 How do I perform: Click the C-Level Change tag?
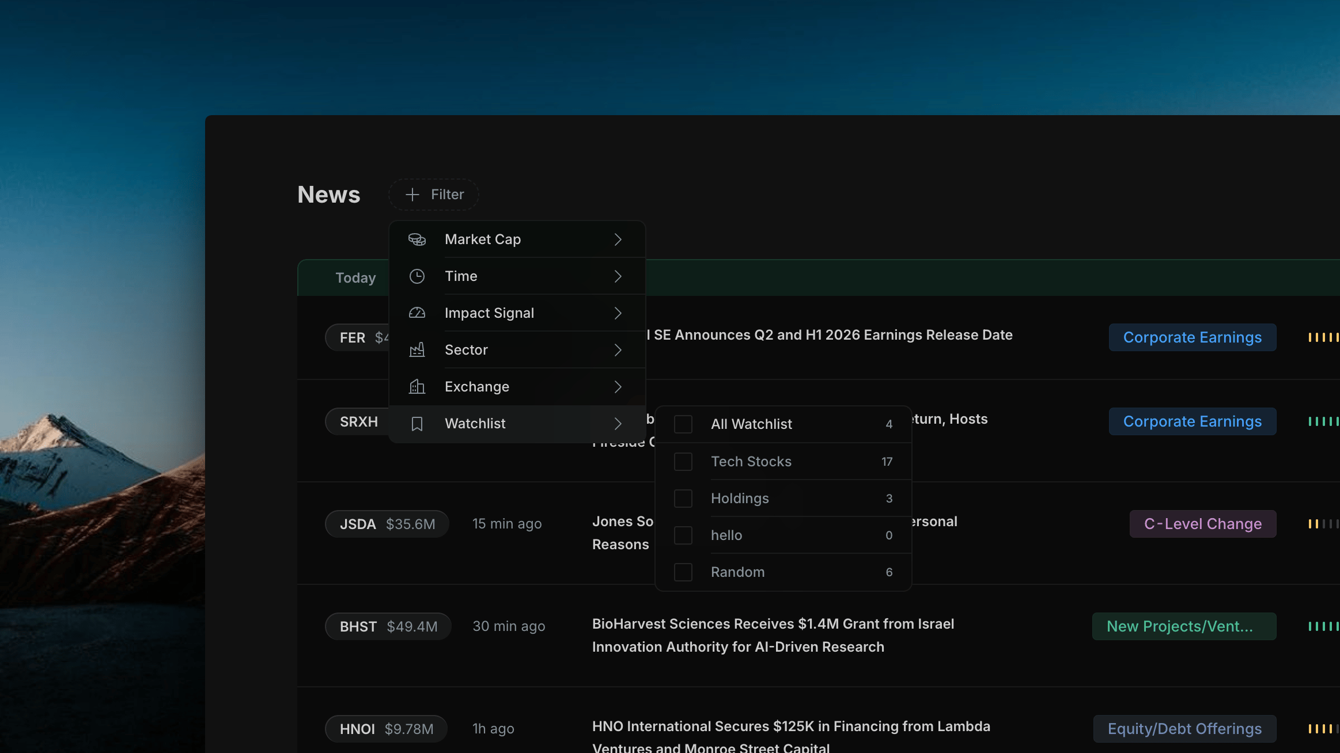(x=1203, y=524)
